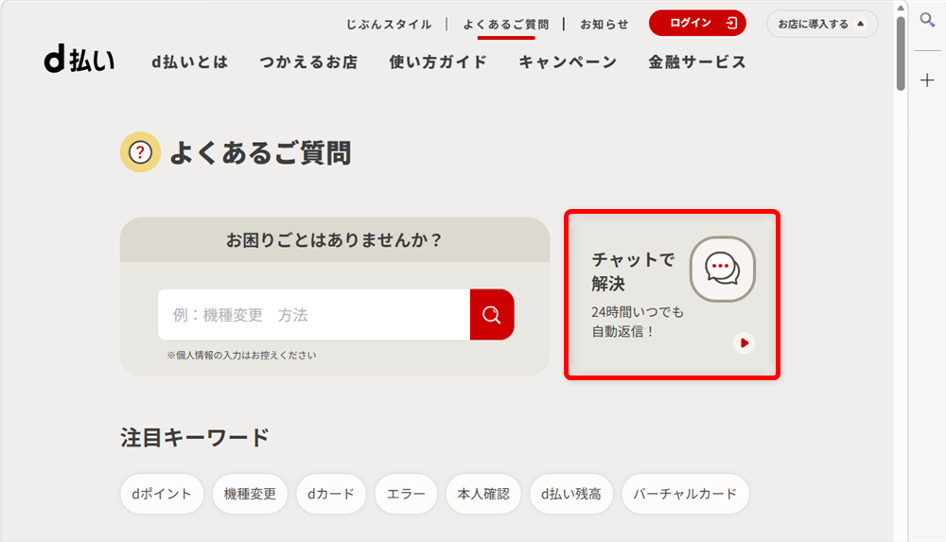Viewport: 946px width, 542px height.
Task: Open the d払いとは menu
Action: tap(189, 61)
